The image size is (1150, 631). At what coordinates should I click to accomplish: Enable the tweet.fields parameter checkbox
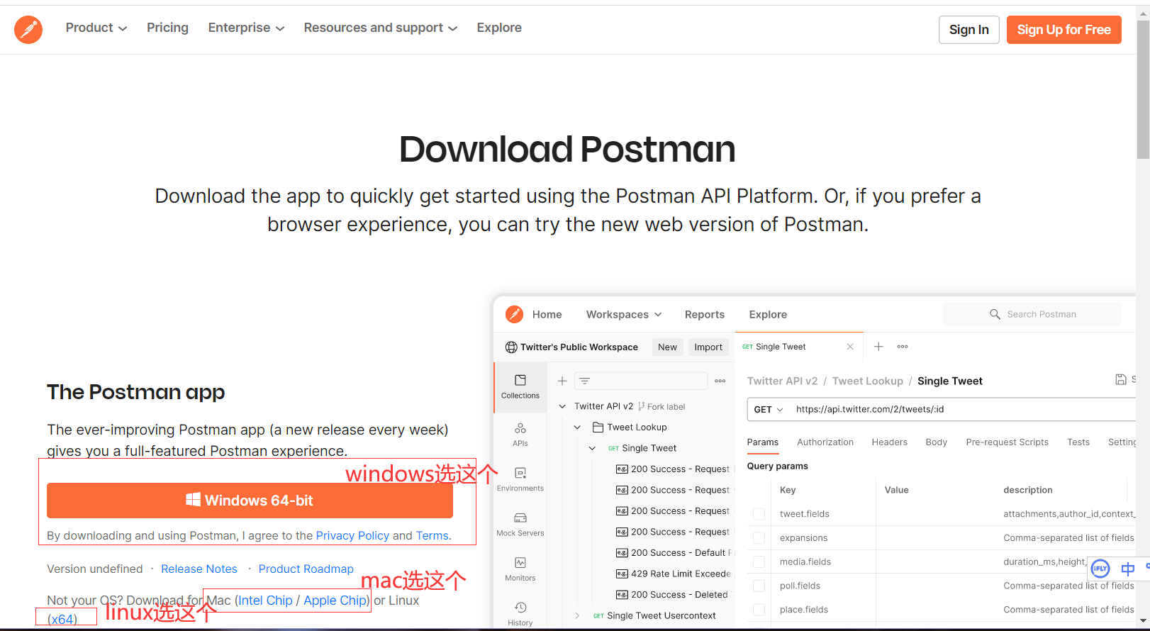point(759,514)
